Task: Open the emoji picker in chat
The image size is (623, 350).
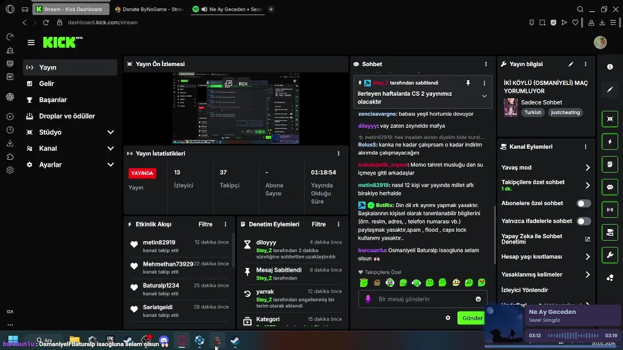Action: tap(478, 299)
